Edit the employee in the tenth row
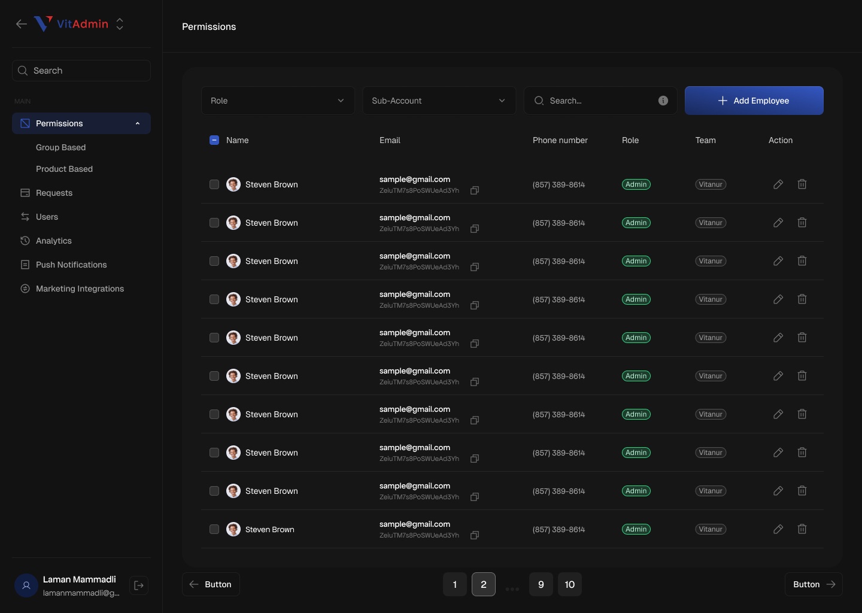 tap(778, 529)
